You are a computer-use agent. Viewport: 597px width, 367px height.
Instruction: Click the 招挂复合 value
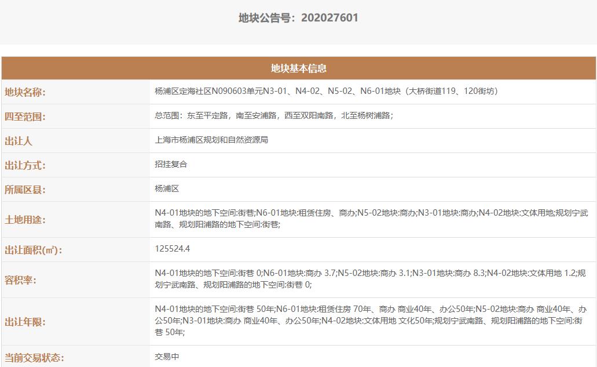click(171, 164)
